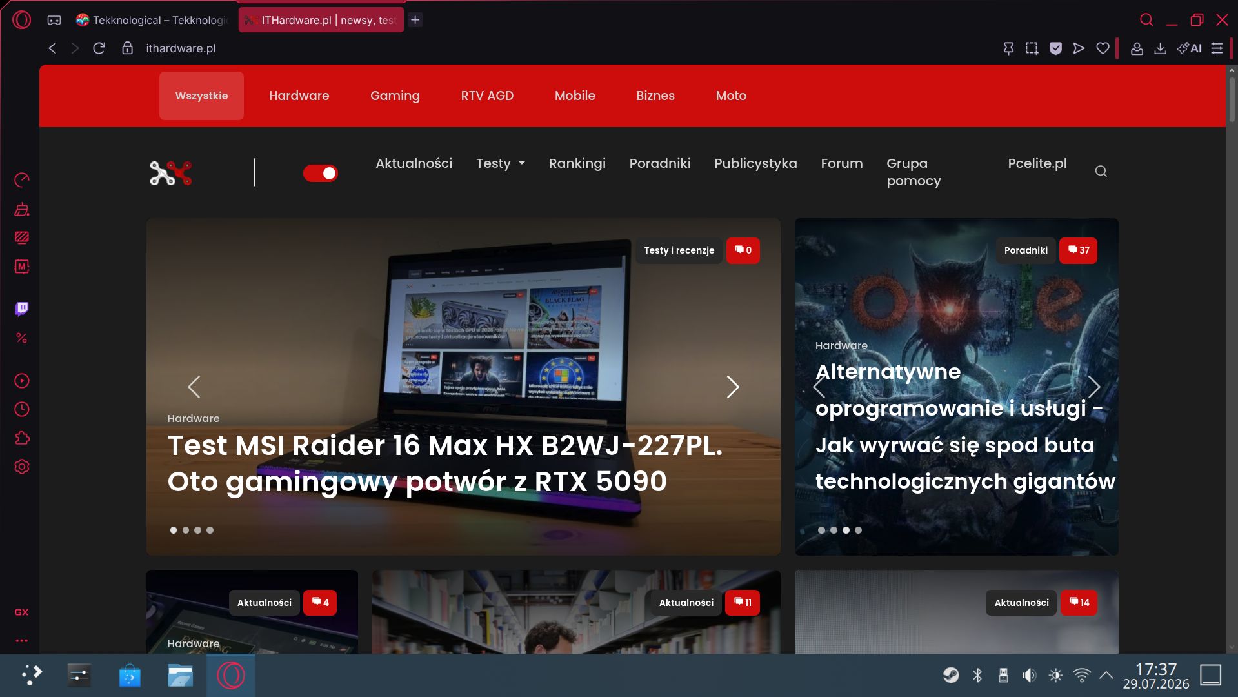
Task: Select third dot of main slider
Action: (198, 530)
